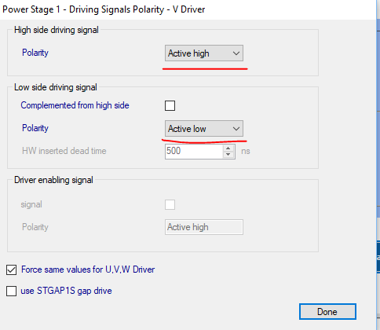
Task: Click the Driver enabling Polarity Active high box
Action: pyautogui.click(x=204, y=227)
